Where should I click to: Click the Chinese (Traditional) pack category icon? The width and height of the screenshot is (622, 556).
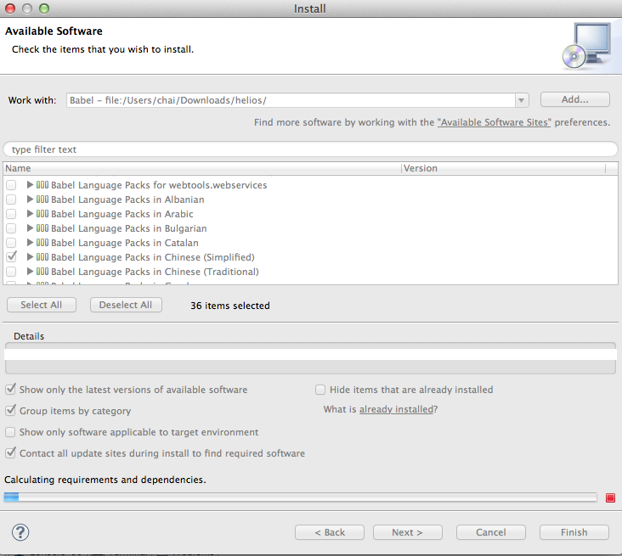click(x=42, y=272)
